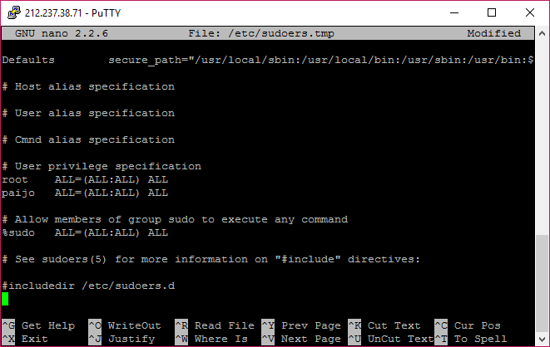Image resolution: width=550 pixels, height=347 pixels.
Task: Maximize the PuTTY window
Action: coord(492,13)
